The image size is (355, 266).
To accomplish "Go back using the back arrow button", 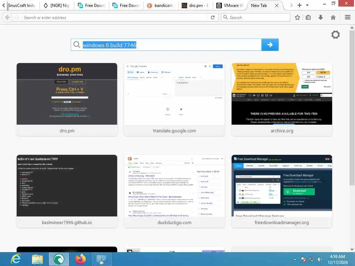I will click(x=7, y=17).
